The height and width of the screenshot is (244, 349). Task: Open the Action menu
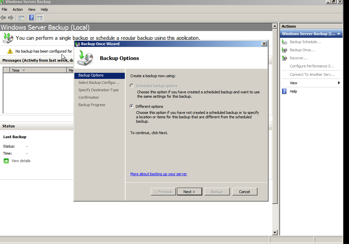click(18, 9)
